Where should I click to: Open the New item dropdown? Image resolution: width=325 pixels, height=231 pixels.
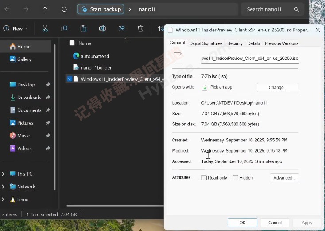pos(15,29)
